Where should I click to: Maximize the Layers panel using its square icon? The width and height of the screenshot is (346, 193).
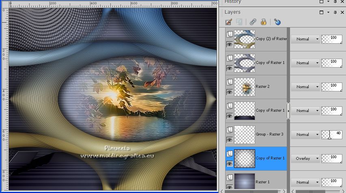coord(322,12)
